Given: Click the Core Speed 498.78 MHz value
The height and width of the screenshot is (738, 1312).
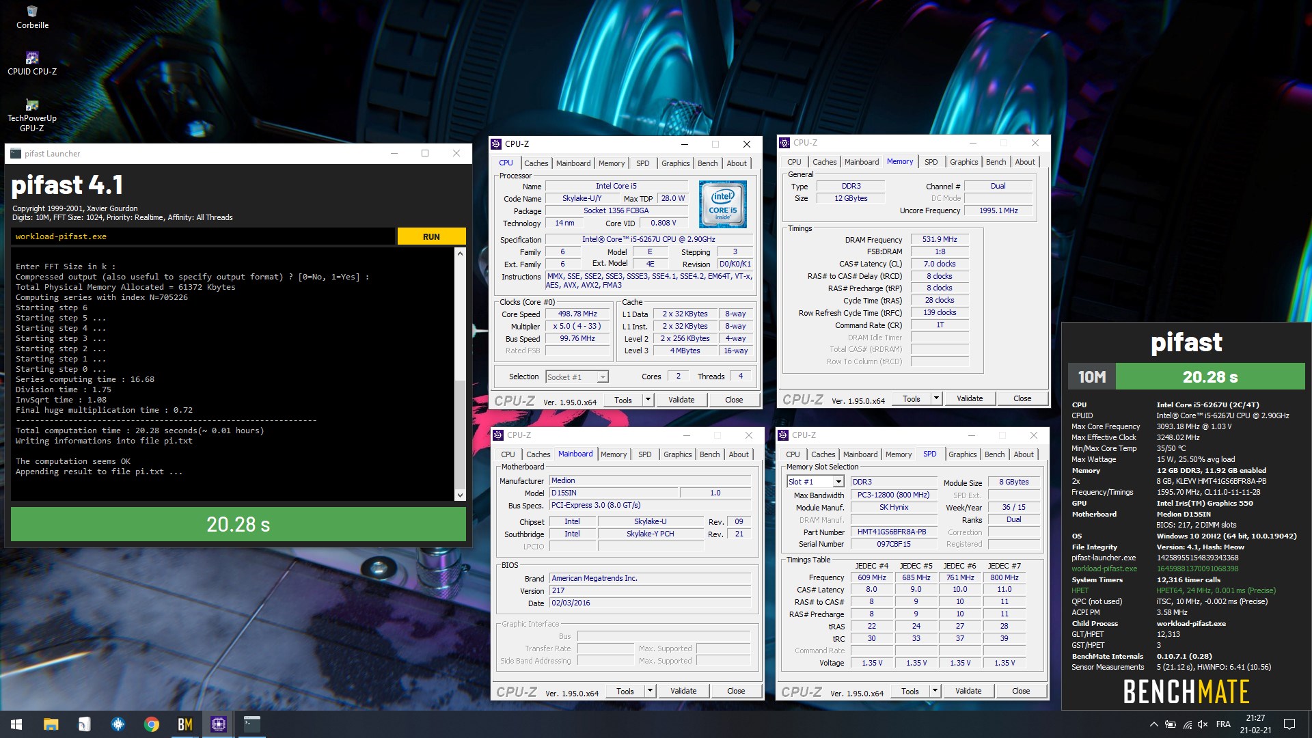Looking at the screenshot, I should (577, 314).
